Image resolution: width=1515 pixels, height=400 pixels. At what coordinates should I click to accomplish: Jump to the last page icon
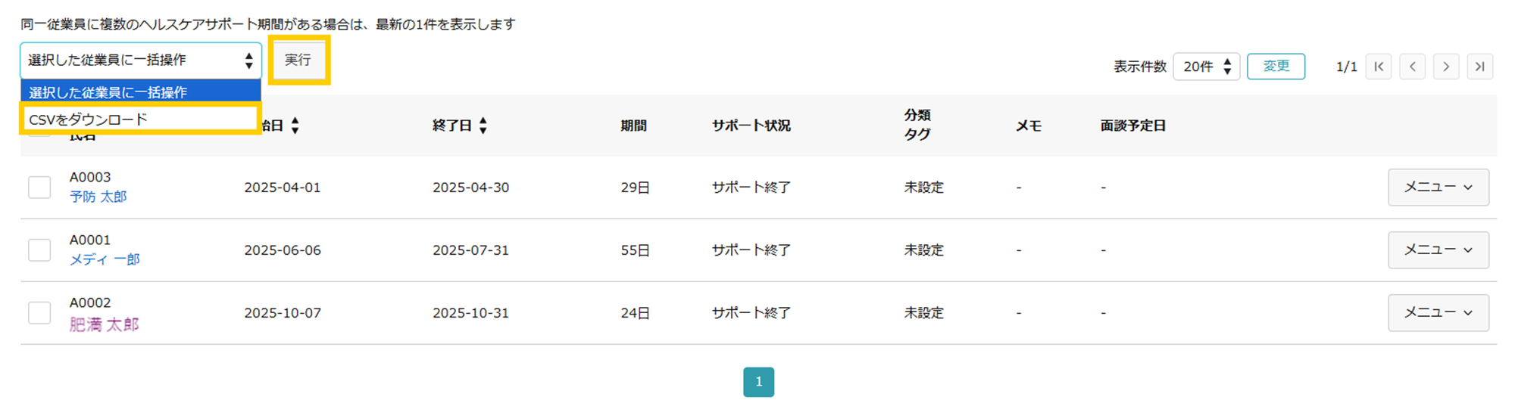tap(1480, 67)
